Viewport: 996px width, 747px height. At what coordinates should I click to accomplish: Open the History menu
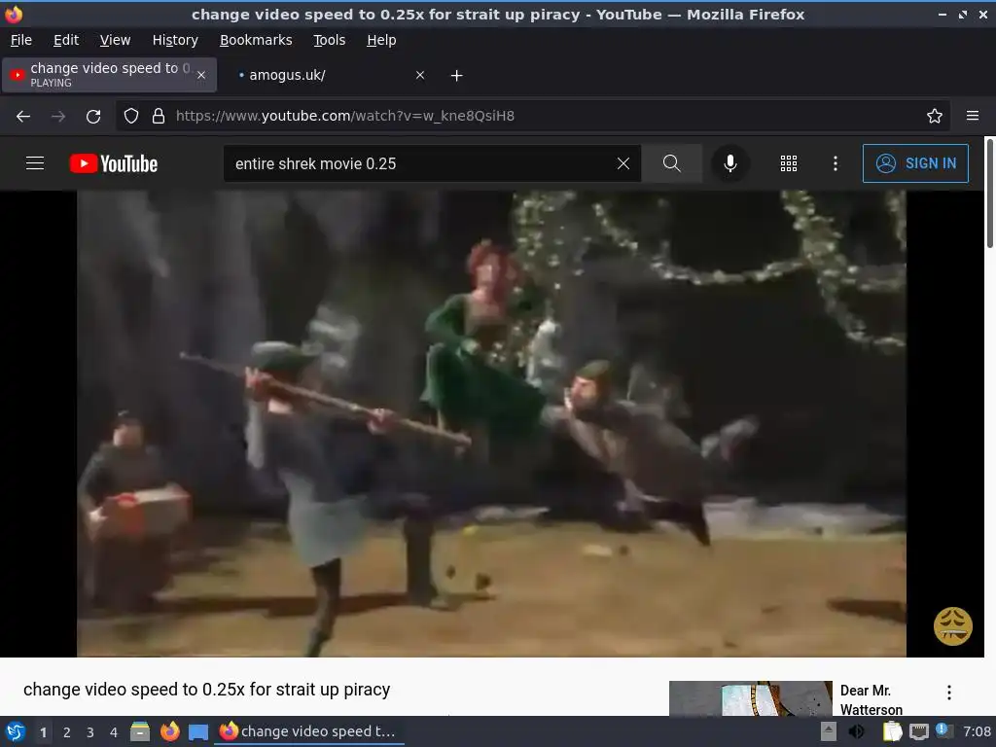(175, 40)
